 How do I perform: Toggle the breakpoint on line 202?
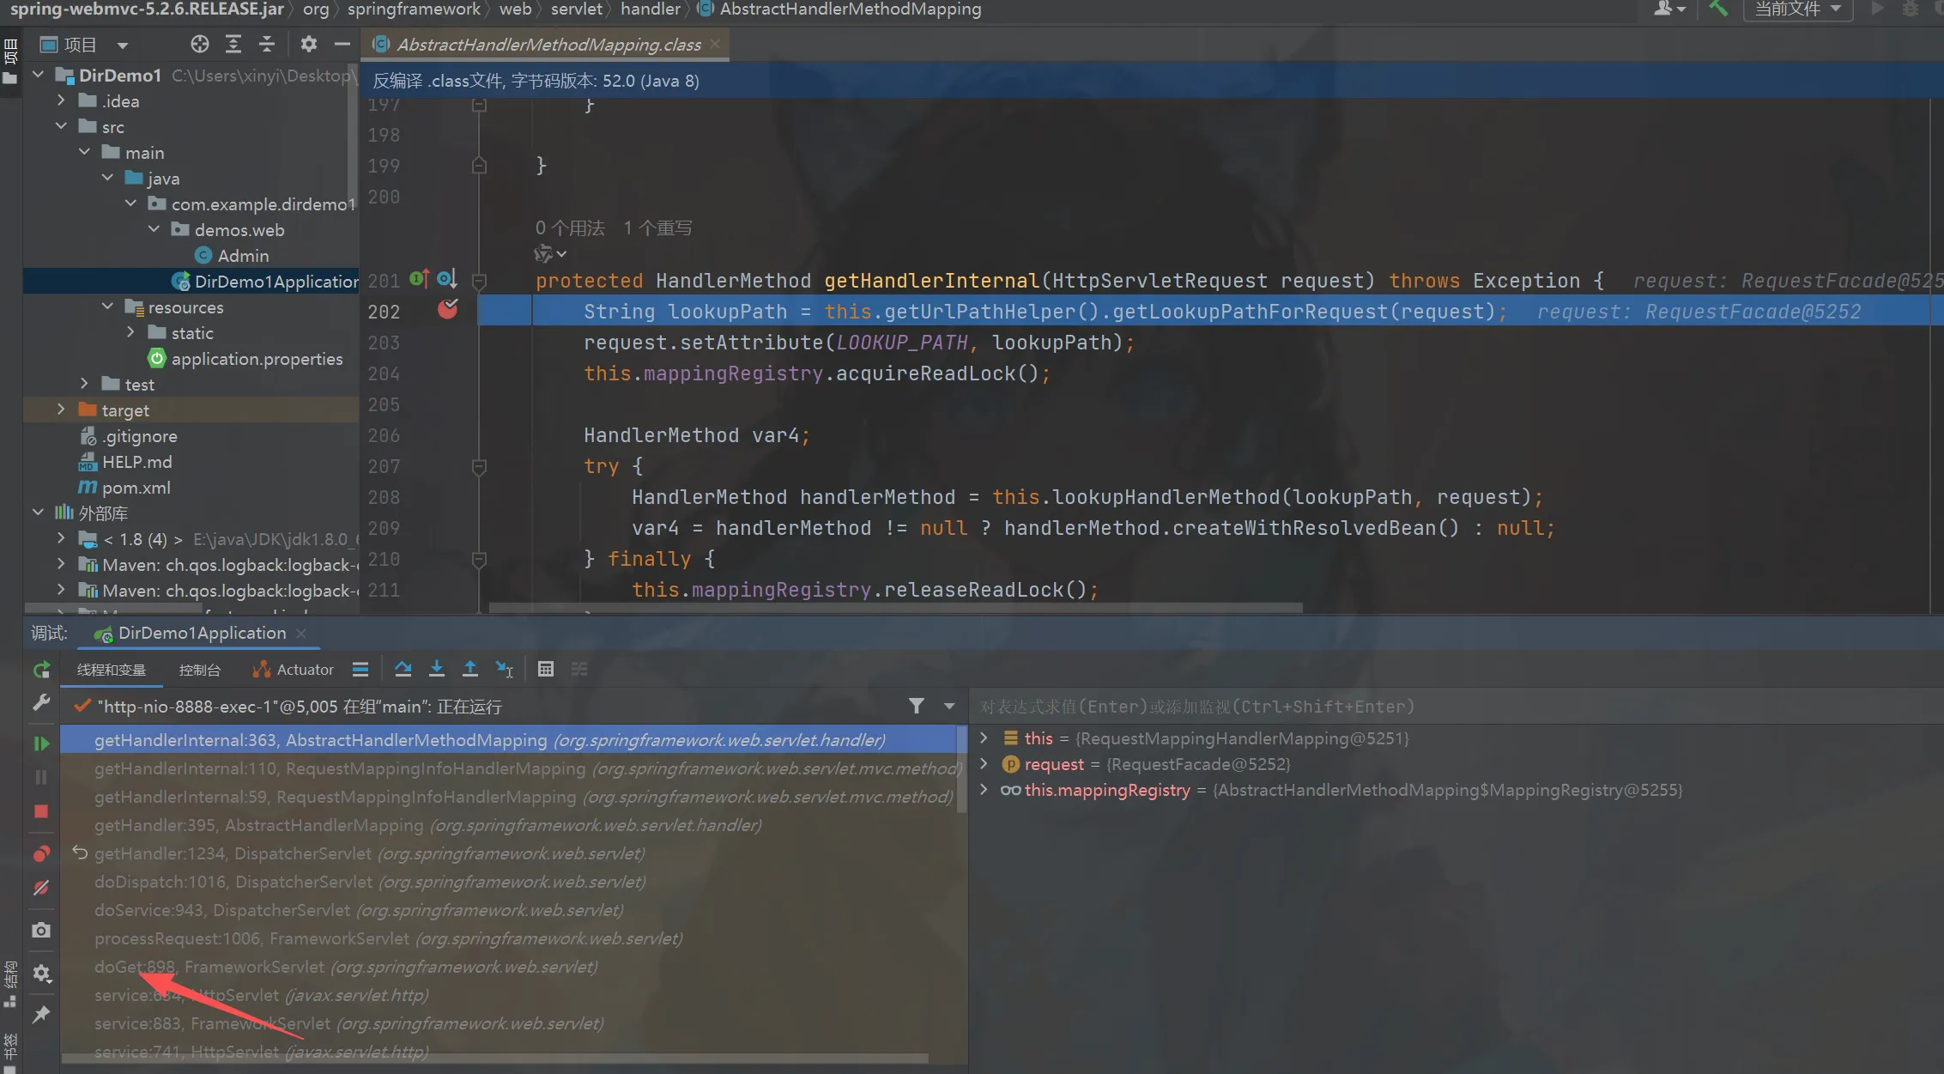tap(447, 311)
